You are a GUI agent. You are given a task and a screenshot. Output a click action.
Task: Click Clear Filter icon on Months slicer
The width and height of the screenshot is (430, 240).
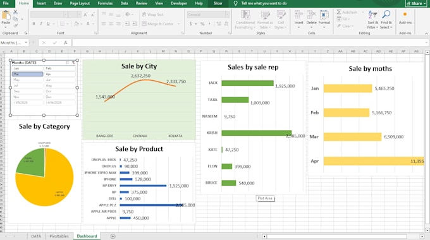coord(73,63)
